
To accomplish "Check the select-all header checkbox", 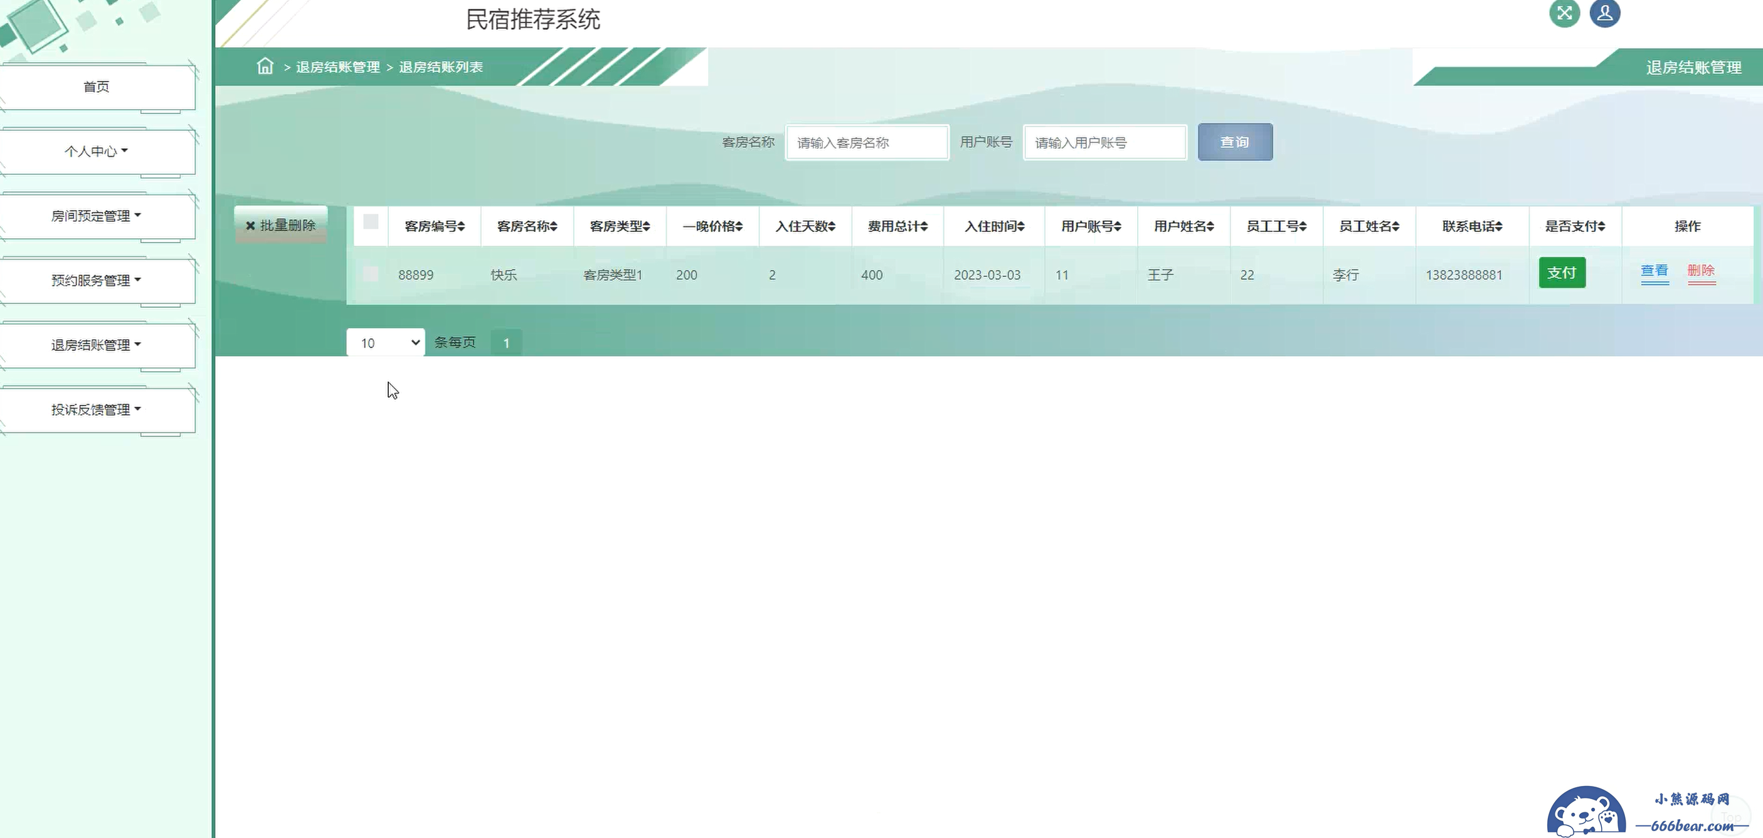I will point(371,222).
